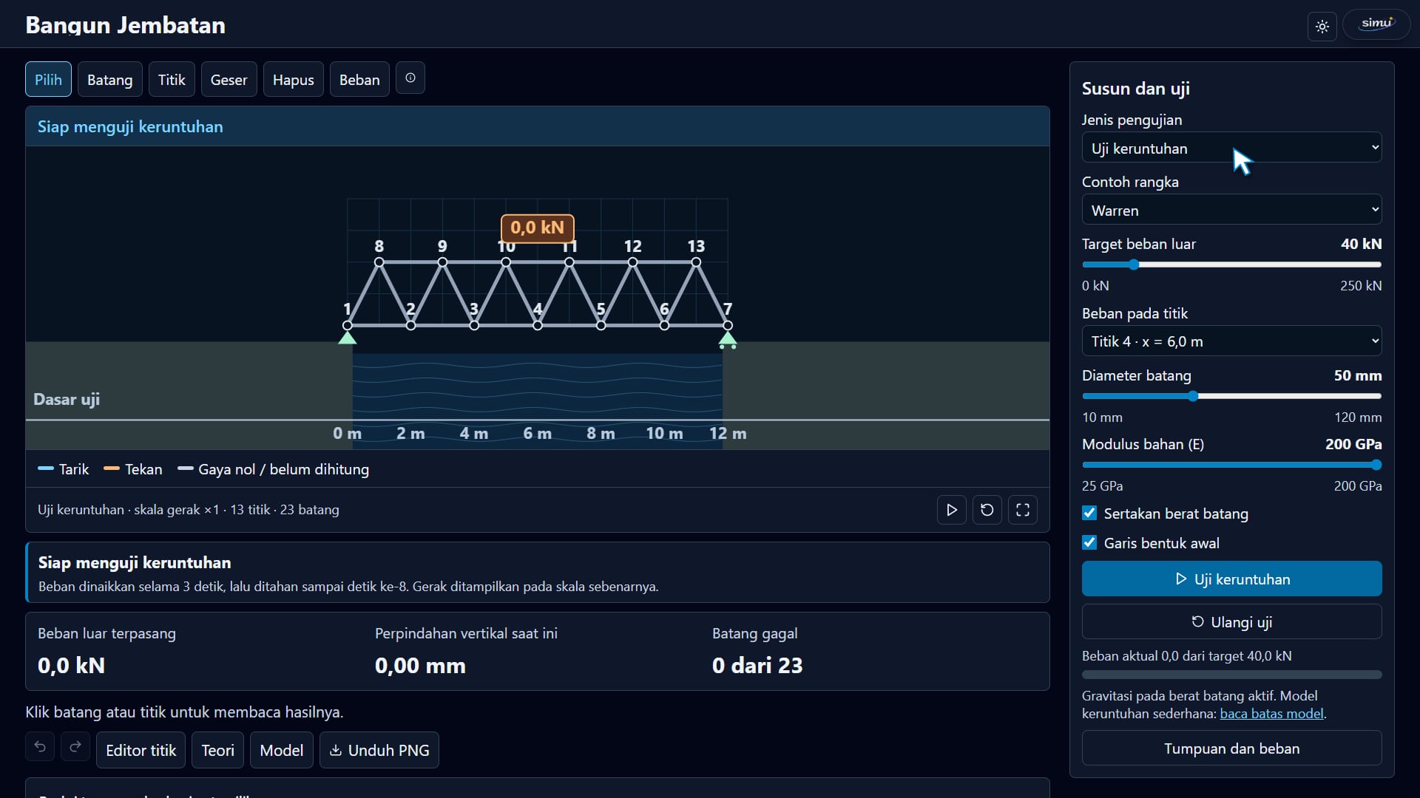Viewport: 1420px width, 798px height.
Task: Select truss joint 8 on the canvas
Action: tap(379, 262)
